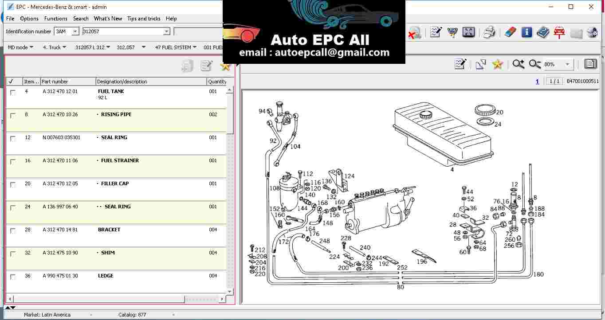Open the 47 FUEL SYSTEM group dropdown

click(176, 47)
